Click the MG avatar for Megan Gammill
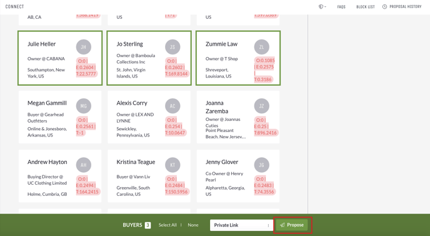The height and width of the screenshot is (236, 430). (83, 106)
